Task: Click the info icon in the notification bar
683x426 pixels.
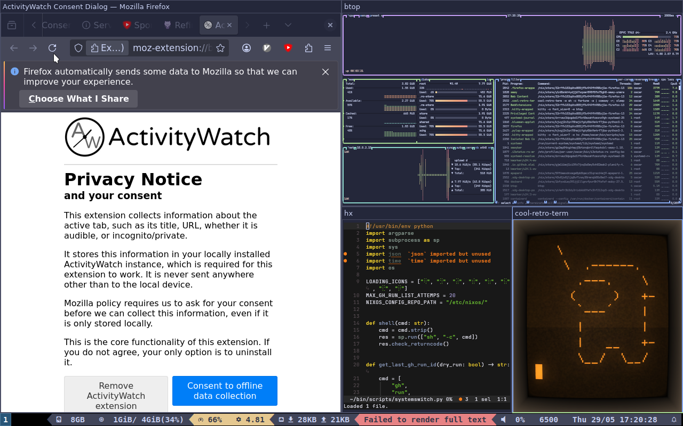Action: 14,71
